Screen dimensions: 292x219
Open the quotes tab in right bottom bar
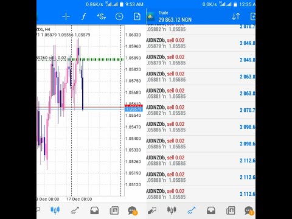coord(152,210)
